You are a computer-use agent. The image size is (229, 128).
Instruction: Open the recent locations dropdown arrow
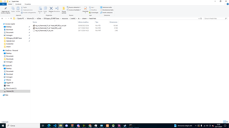[x=9, y=18]
